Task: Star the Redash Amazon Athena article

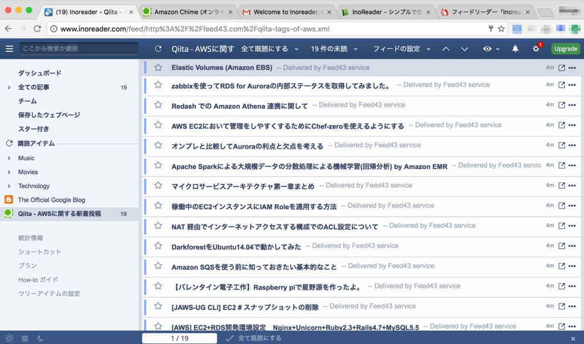Action: [159, 105]
